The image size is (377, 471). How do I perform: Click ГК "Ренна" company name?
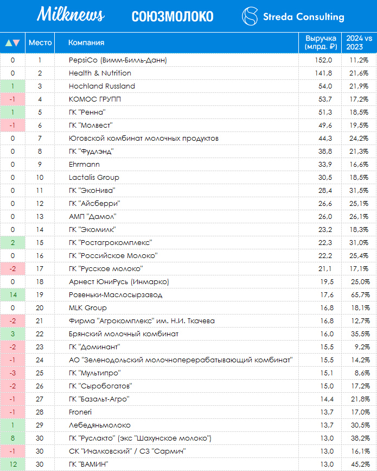(87, 112)
